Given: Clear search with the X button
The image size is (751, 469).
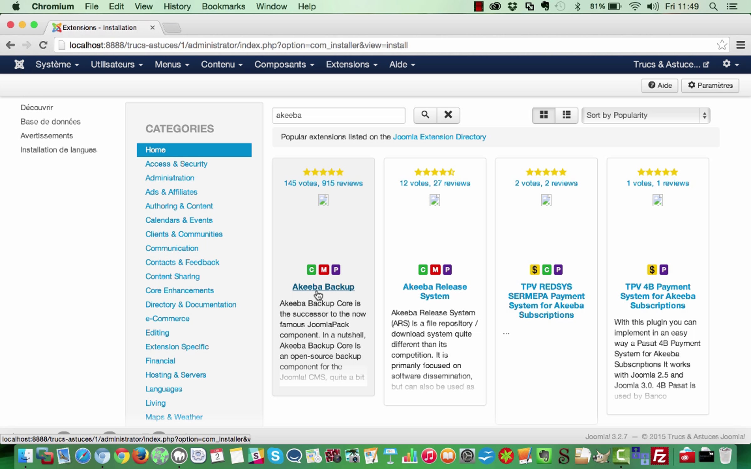Looking at the screenshot, I should [448, 115].
